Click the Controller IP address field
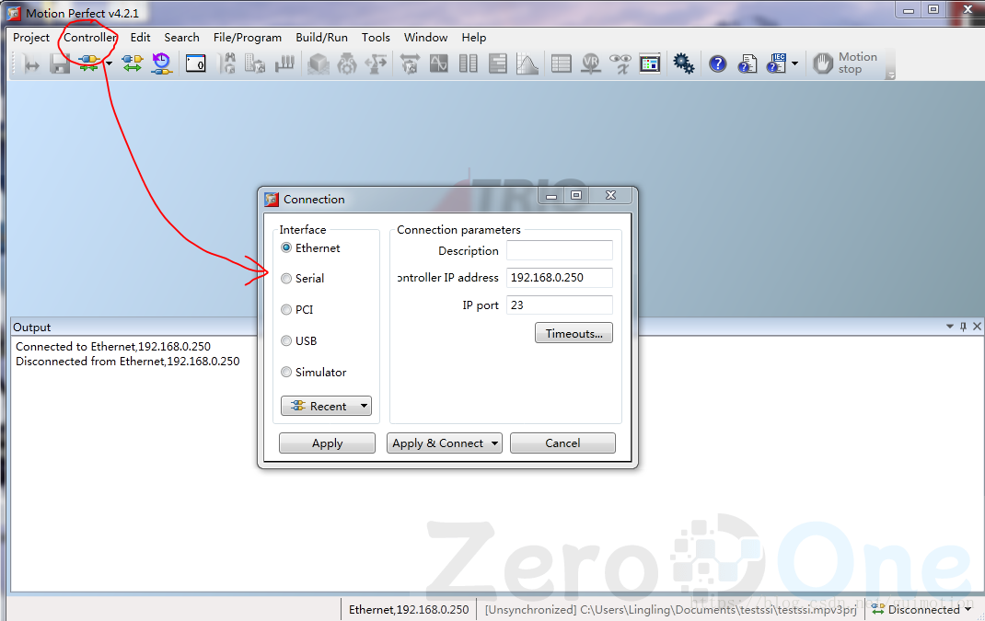 (x=560, y=278)
